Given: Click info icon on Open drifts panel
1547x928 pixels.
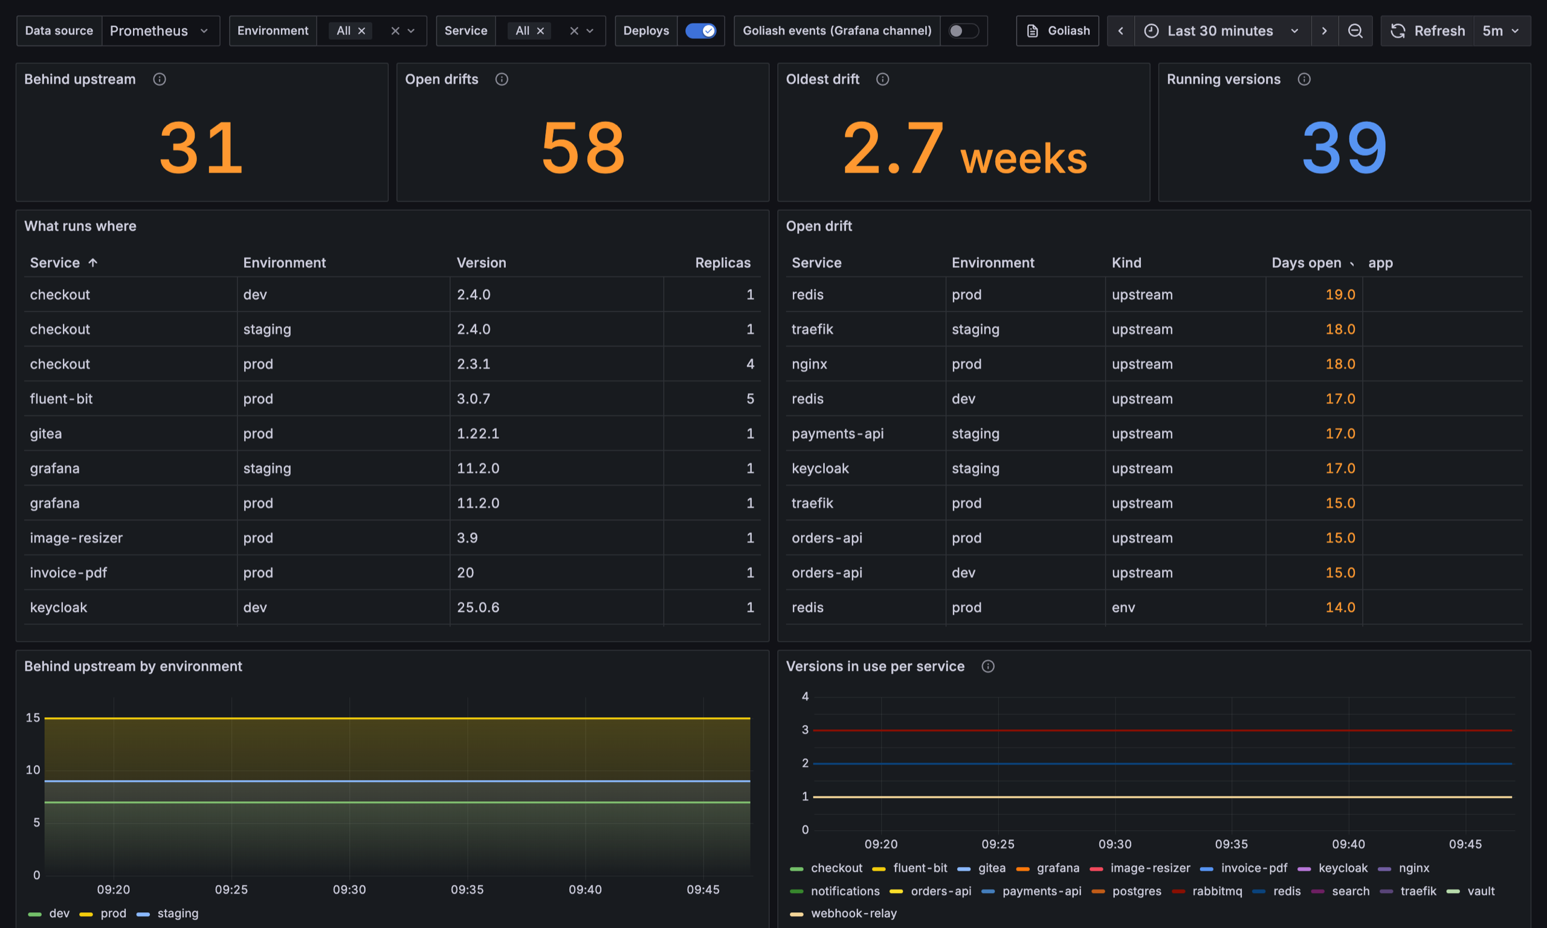Looking at the screenshot, I should point(502,80).
